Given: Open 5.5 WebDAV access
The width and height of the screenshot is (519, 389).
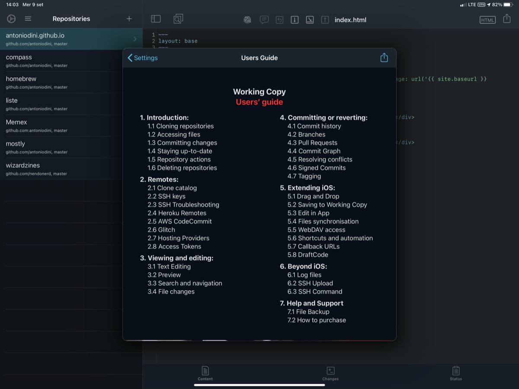Looking at the screenshot, I should [x=317, y=229].
